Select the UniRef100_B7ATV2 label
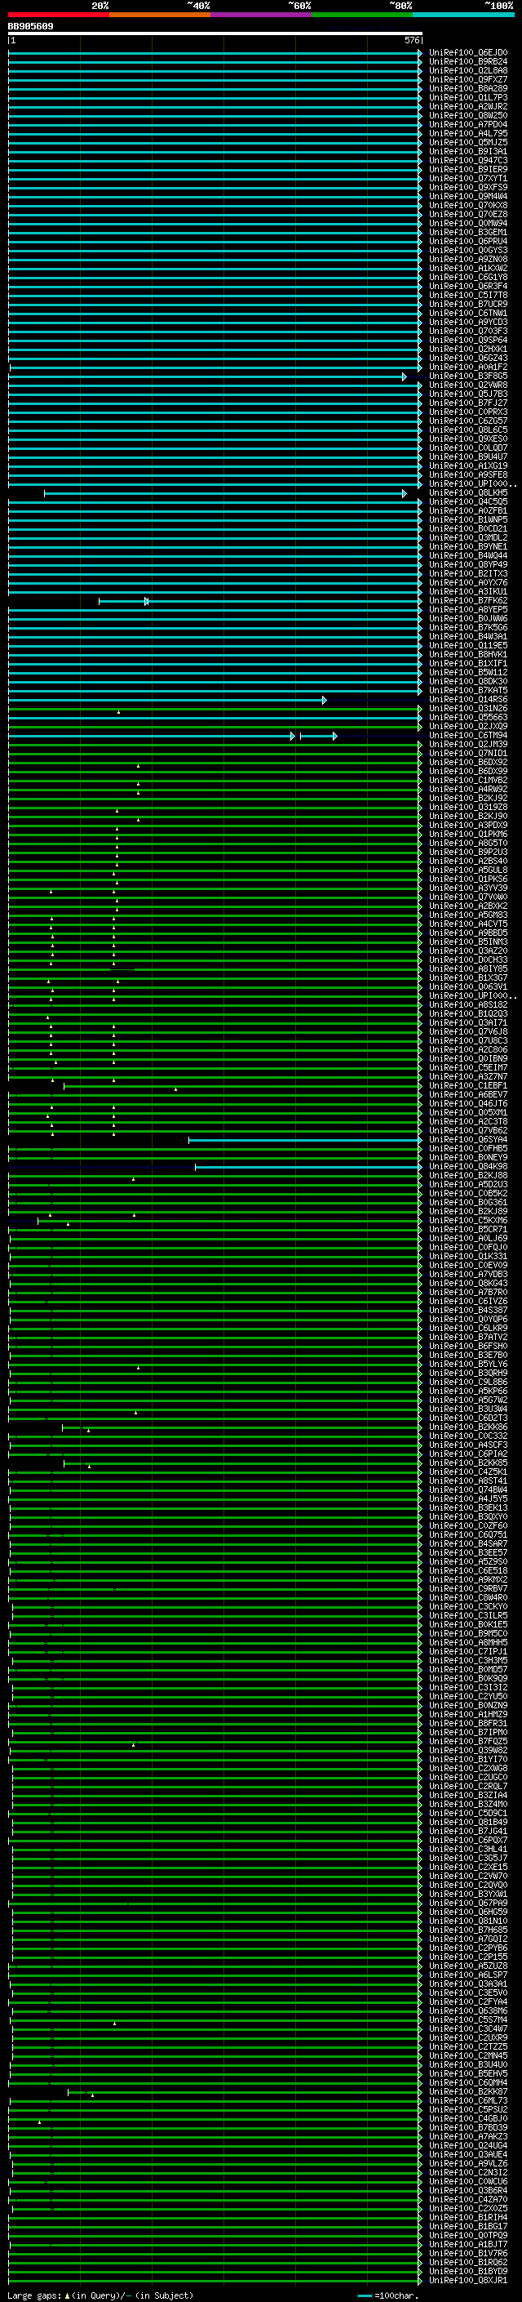The image size is (522, 2302). pos(468,1338)
